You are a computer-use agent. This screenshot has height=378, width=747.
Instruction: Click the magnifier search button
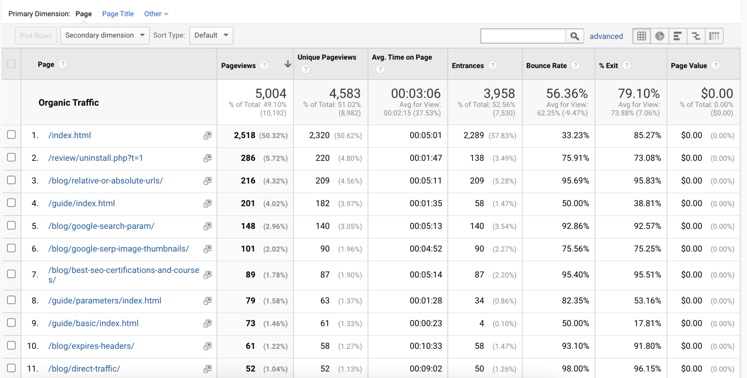[x=574, y=36]
